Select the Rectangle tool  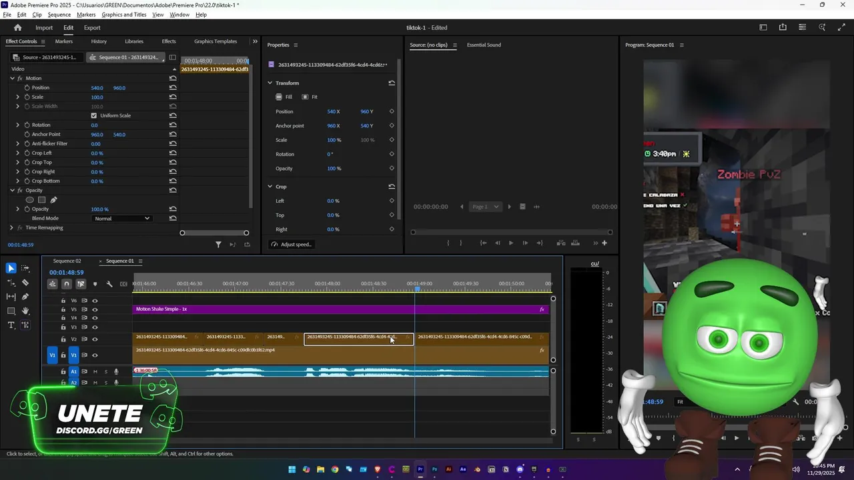tap(11, 311)
